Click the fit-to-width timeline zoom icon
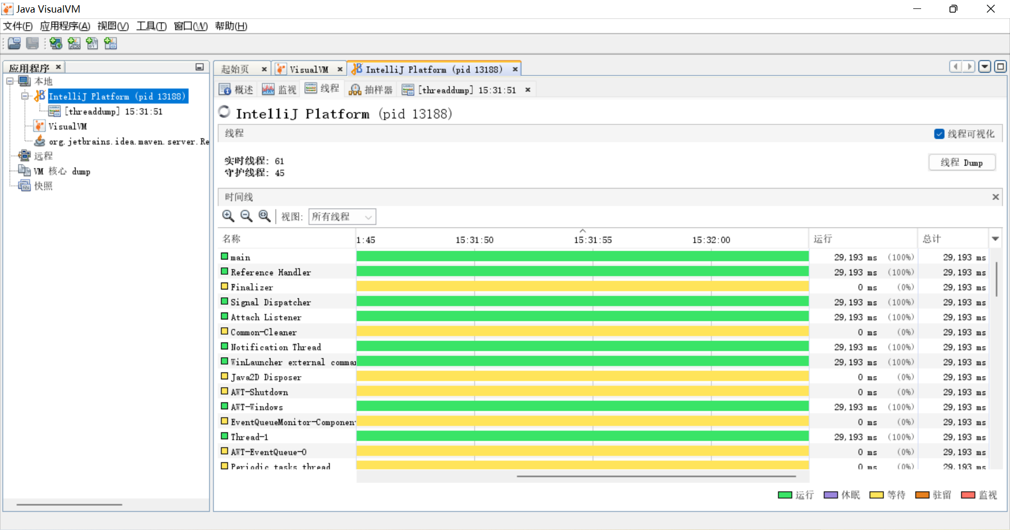 point(265,216)
